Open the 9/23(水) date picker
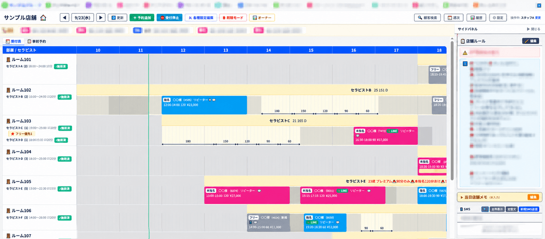The image size is (545, 239). pyautogui.click(x=83, y=17)
